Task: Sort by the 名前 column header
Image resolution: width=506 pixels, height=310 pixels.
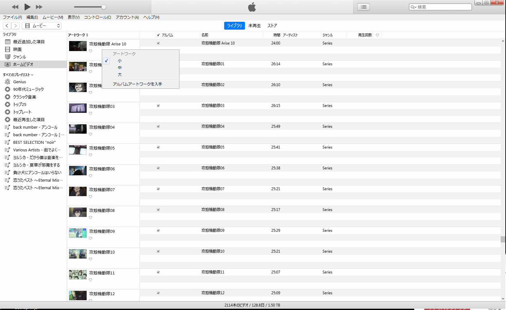Action: click(x=205, y=35)
